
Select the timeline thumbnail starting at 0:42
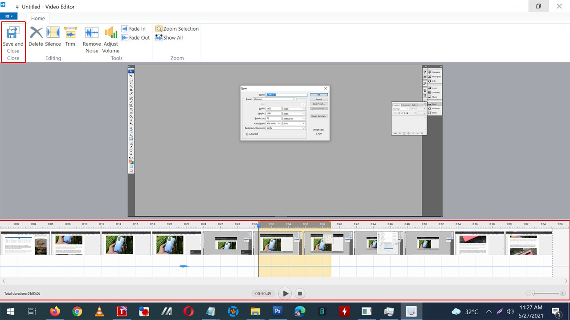[379, 243]
